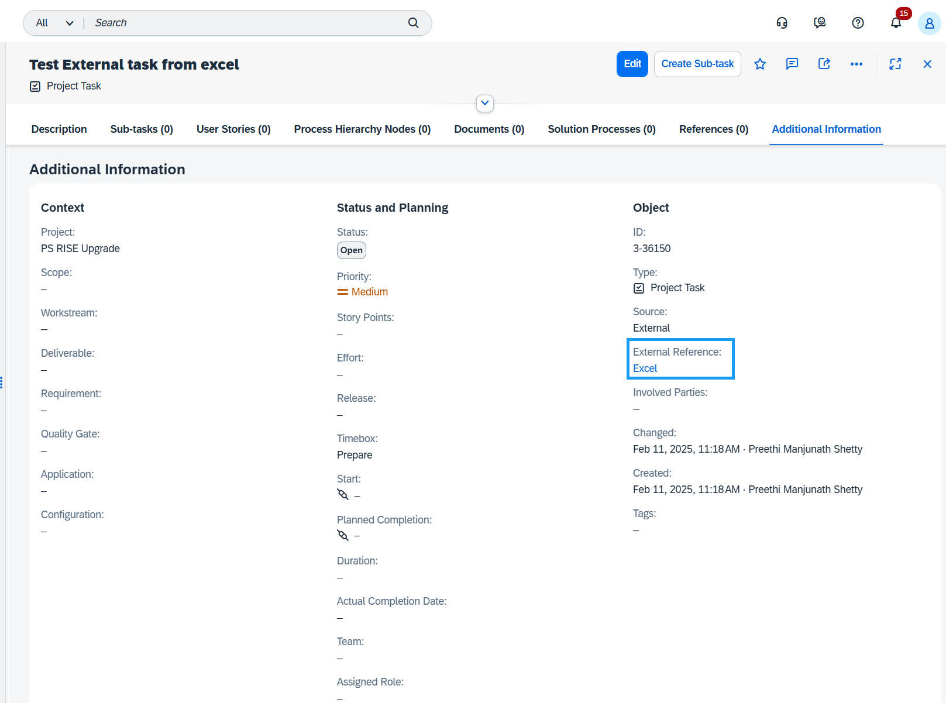Open the Documents (0) tab

coord(489,129)
